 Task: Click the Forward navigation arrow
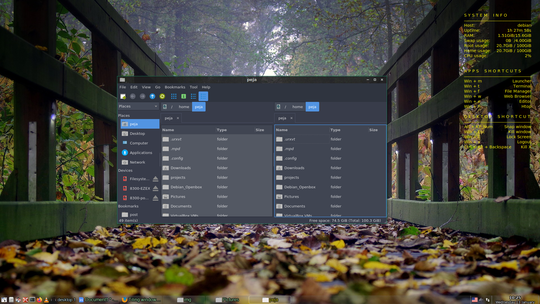(143, 96)
